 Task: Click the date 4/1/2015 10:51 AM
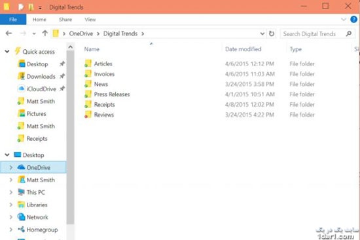250,94
